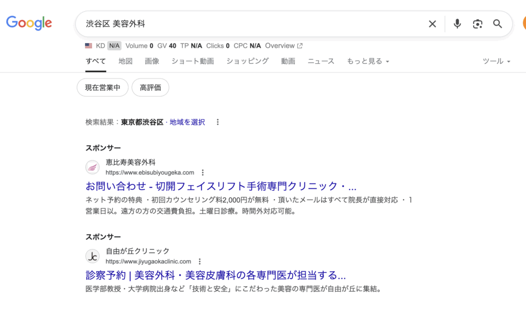
Task: Click the Clicks 0 metric
Action: pyautogui.click(x=218, y=46)
